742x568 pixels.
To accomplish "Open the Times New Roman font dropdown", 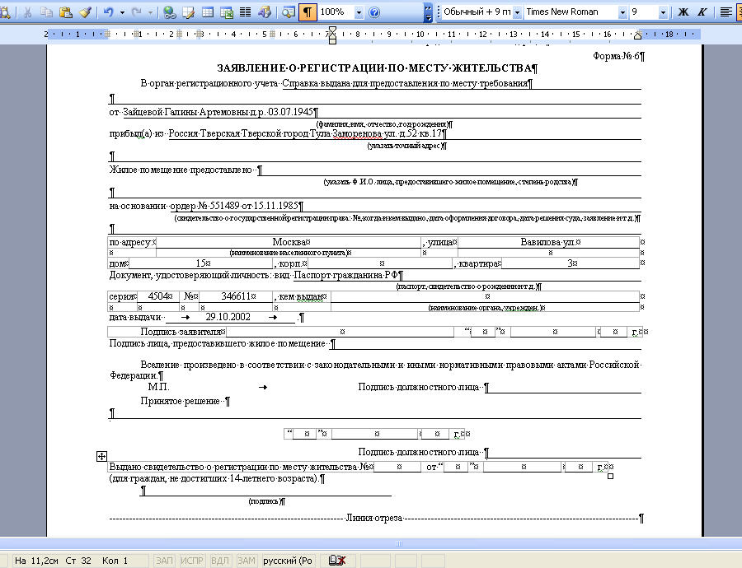I will 622,12.
